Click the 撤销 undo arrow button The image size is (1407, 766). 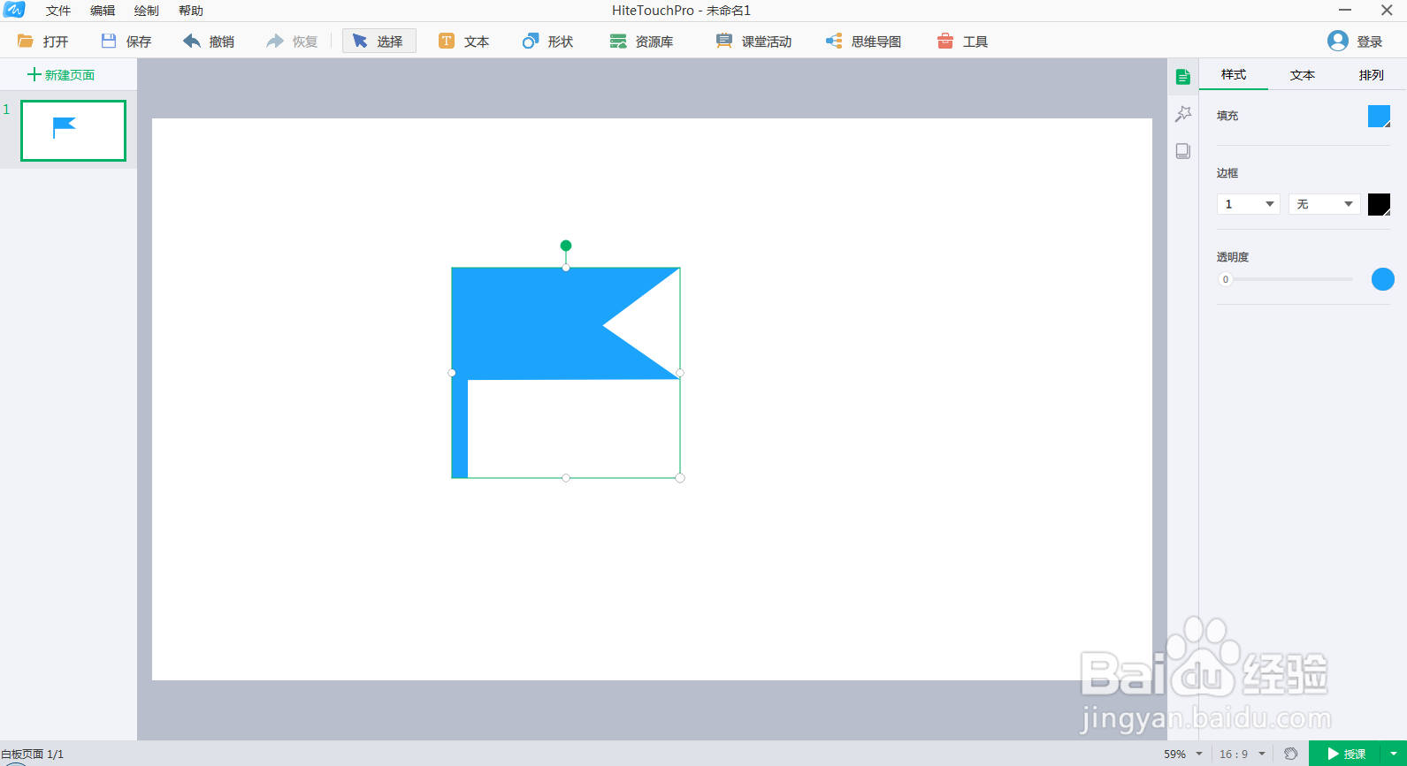(x=209, y=42)
